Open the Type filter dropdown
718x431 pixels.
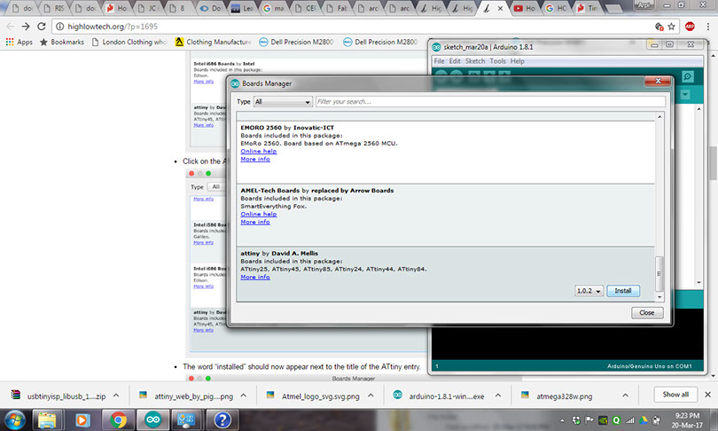click(x=283, y=102)
